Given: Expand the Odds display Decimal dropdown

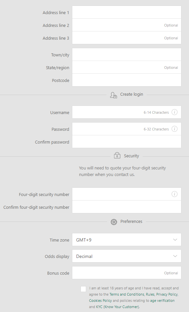Looking at the screenshot, I should coord(127,256).
